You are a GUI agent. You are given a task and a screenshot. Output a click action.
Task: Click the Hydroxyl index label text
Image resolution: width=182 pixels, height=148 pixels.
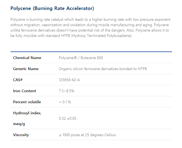[27, 113]
